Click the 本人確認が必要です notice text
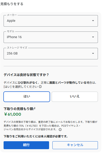This screenshot has height=153, width=102. coord(36,136)
